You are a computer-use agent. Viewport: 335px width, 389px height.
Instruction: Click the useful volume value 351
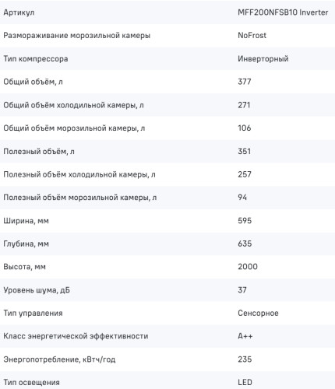(x=245, y=151)
